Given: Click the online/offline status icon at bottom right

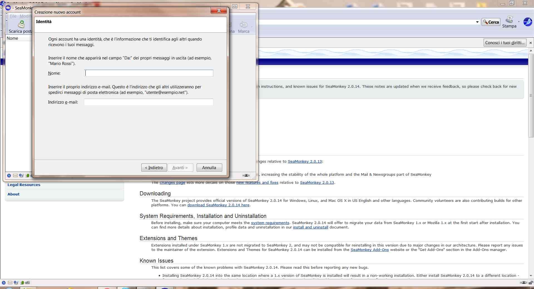Looking at the screenshot, I should point(523,283).
